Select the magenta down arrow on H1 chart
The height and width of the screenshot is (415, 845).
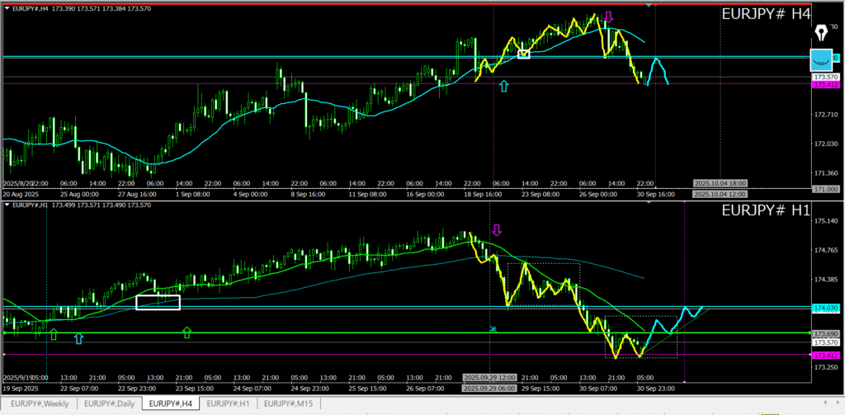[x=497, y=229]
